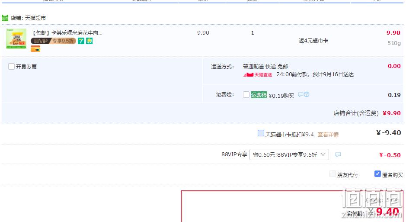
Task: Click the 510g weight text
Action: coord(394,43)
